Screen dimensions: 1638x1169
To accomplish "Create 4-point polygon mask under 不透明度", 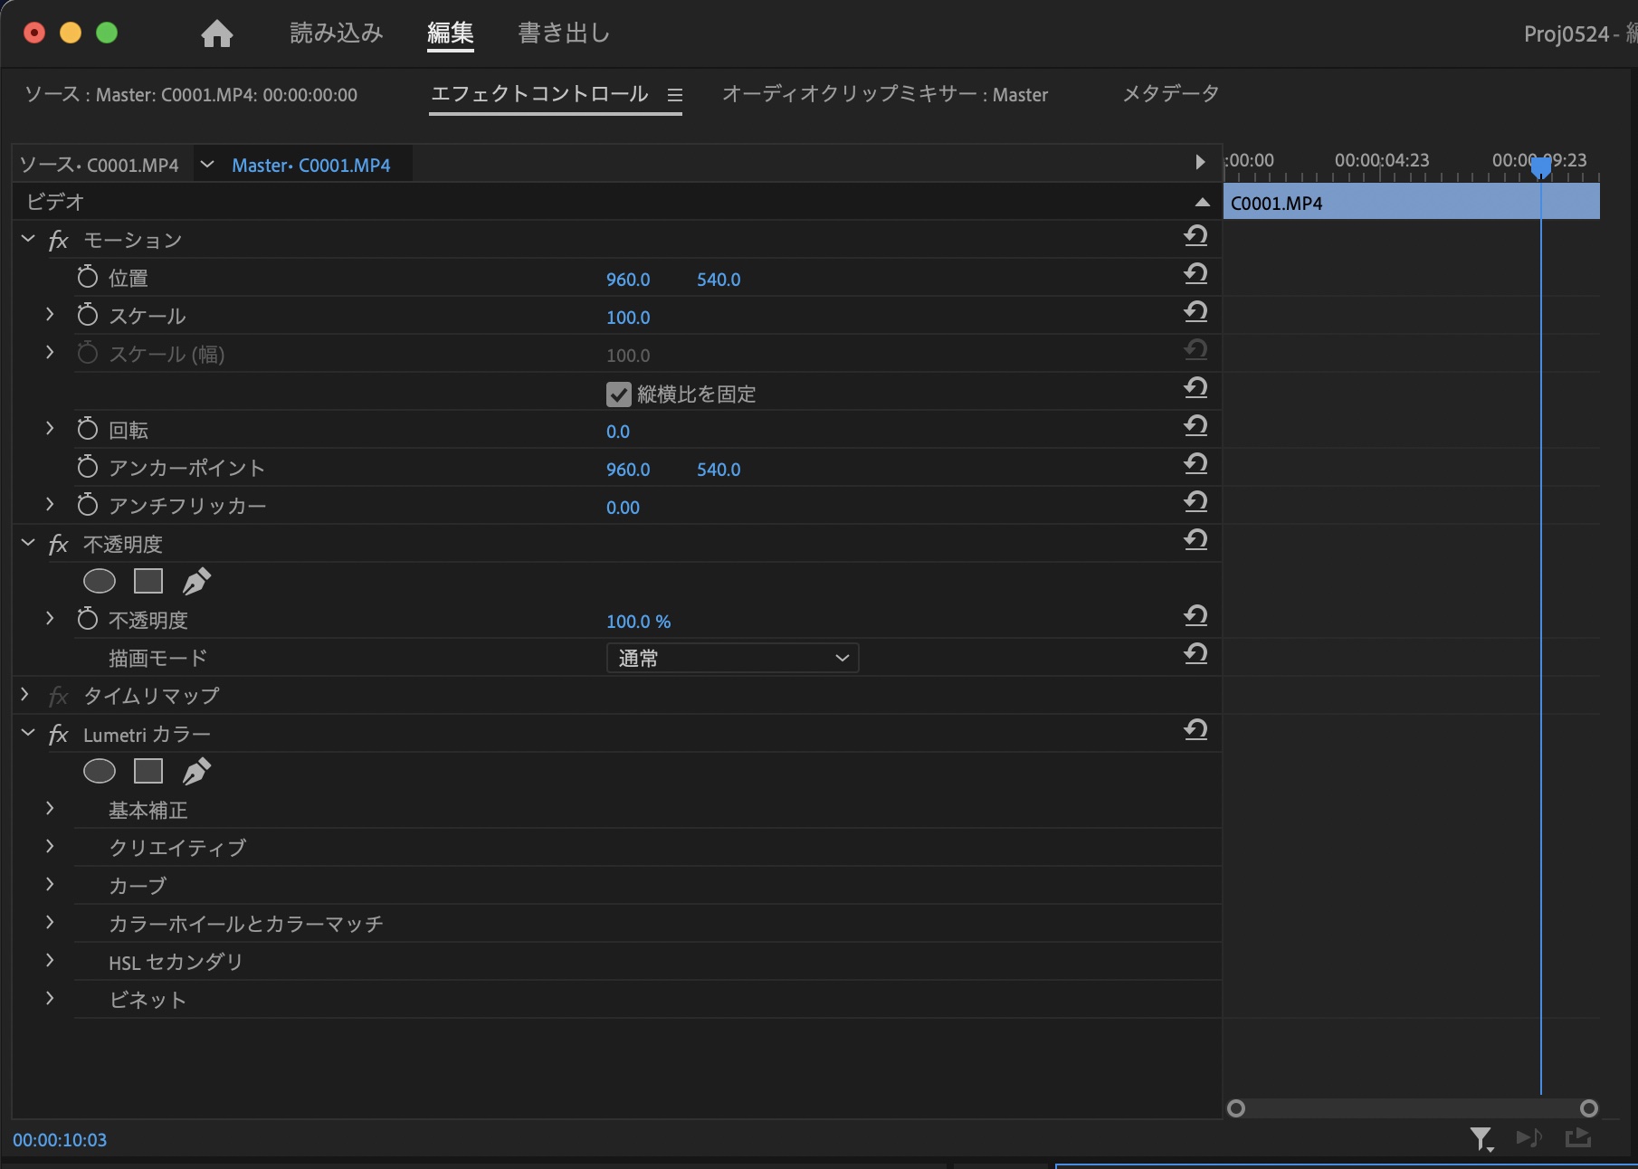I will coord(148,581).
